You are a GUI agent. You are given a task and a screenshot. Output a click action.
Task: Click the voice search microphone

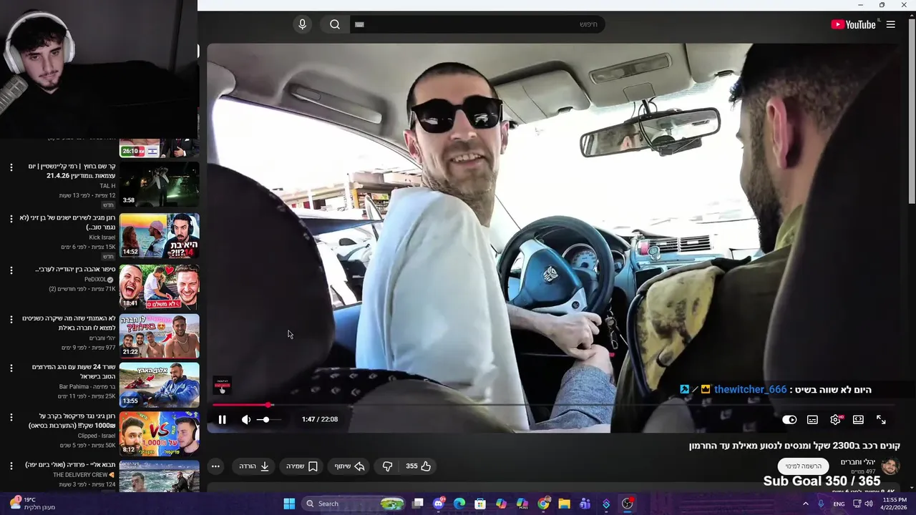pyautogui.click(x=302, y=24)
